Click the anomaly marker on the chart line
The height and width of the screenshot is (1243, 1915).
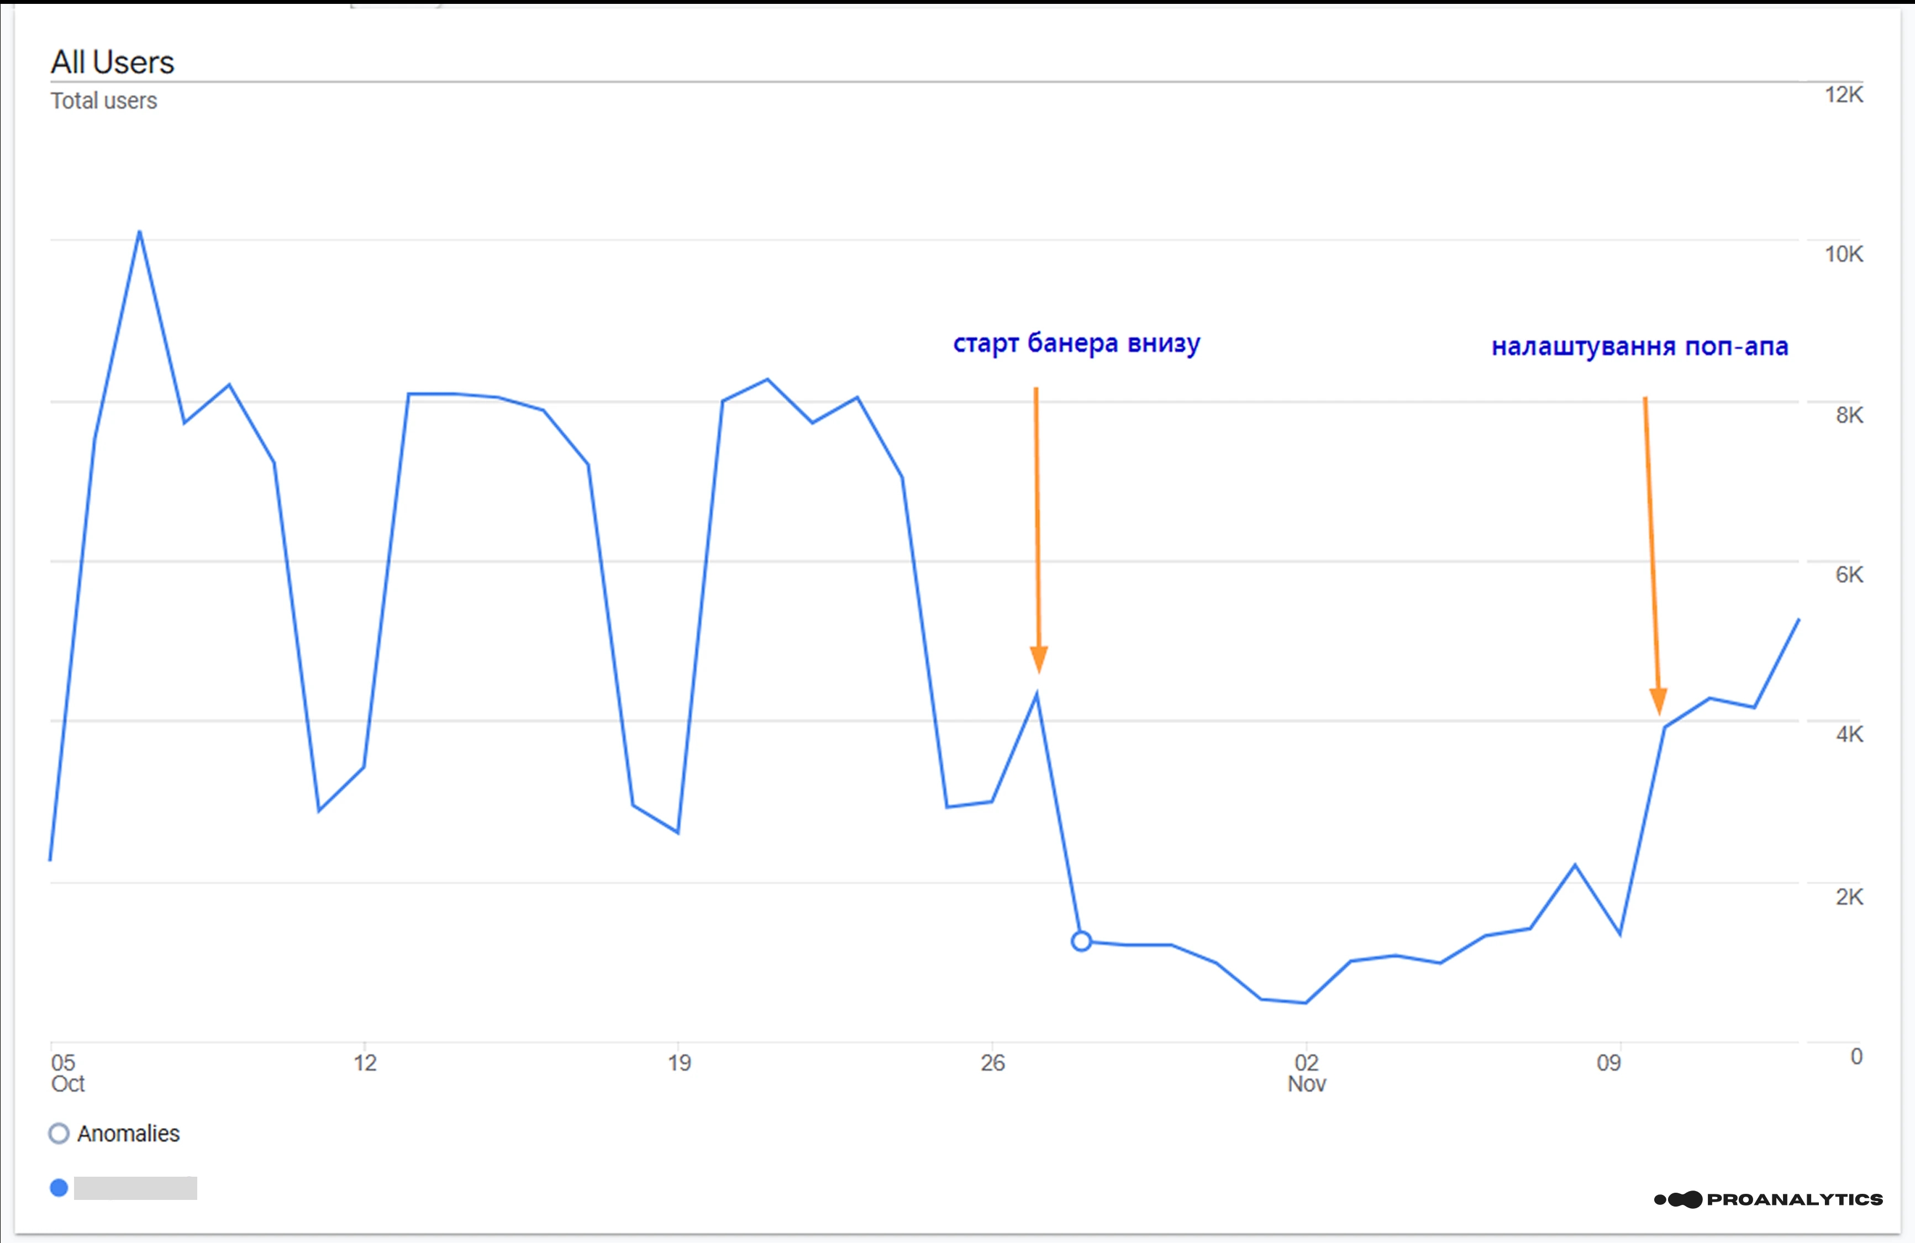point(1081,941)
